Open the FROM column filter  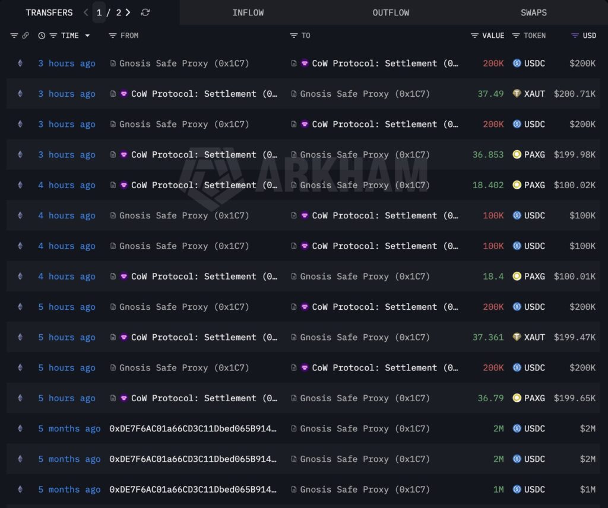(x=112, y=36)
